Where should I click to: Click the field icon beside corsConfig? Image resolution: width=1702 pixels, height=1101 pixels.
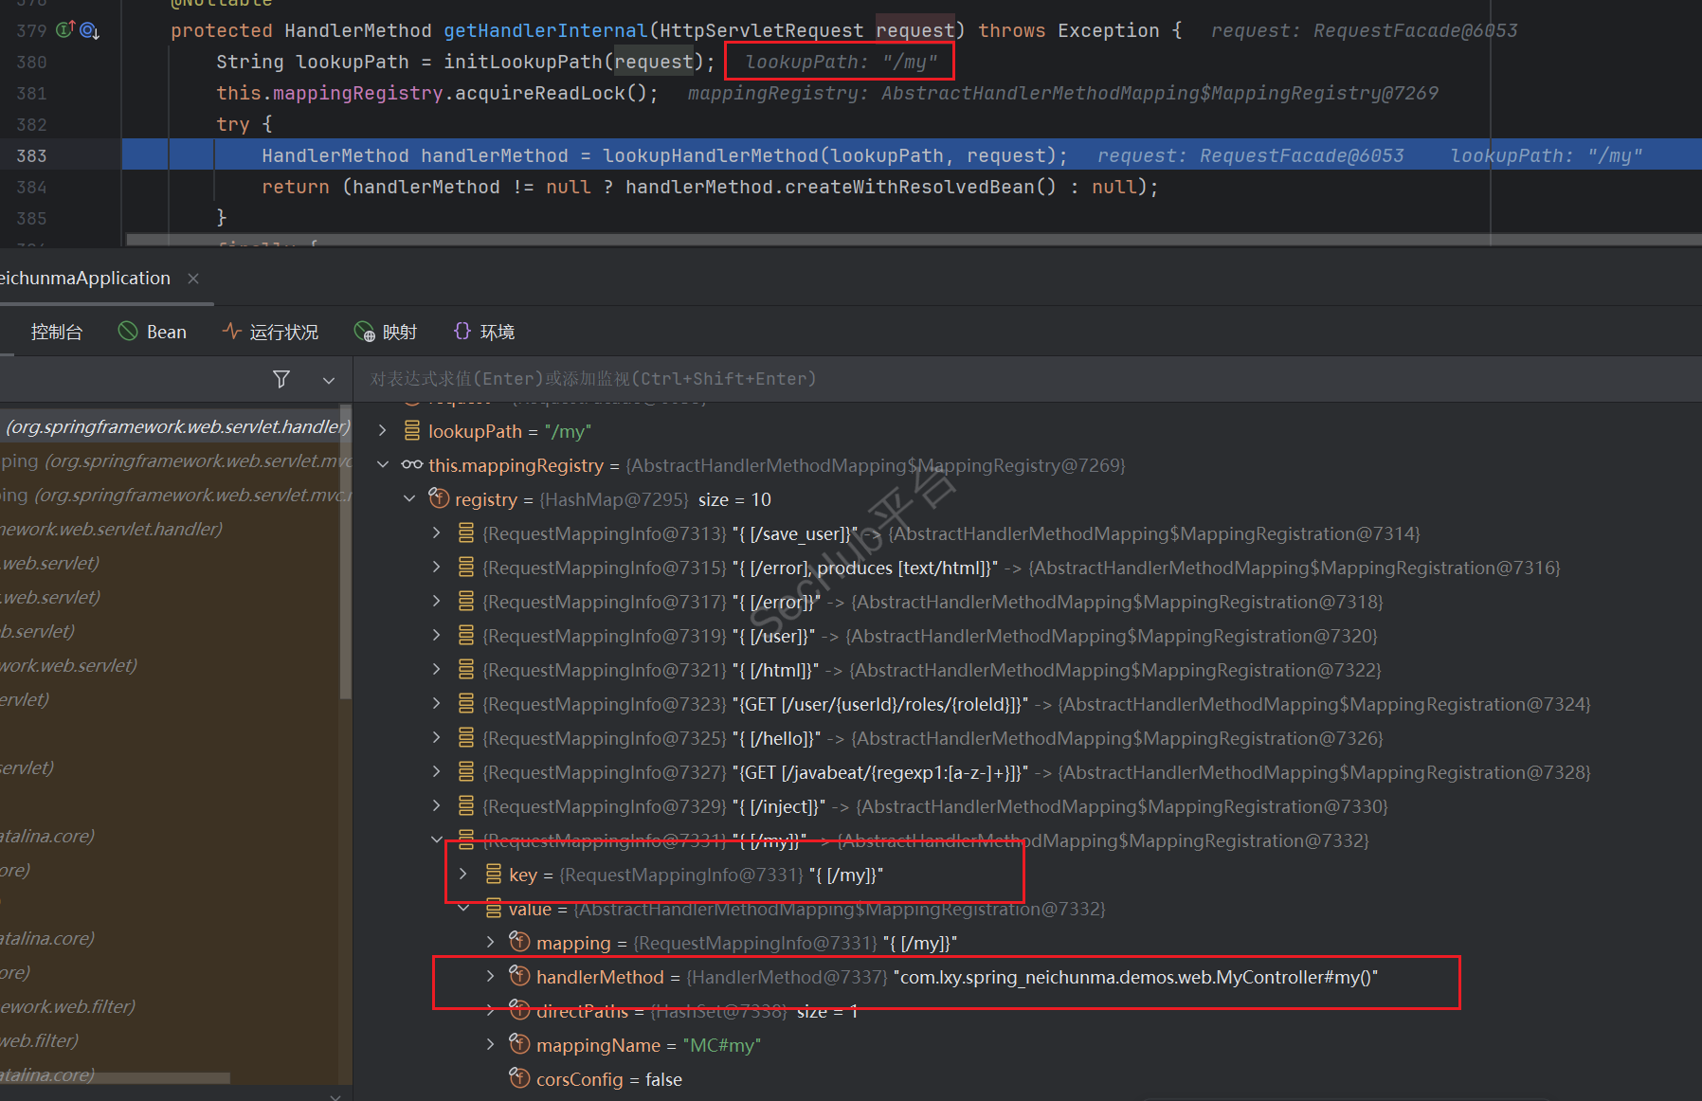tap(519, 1078)
